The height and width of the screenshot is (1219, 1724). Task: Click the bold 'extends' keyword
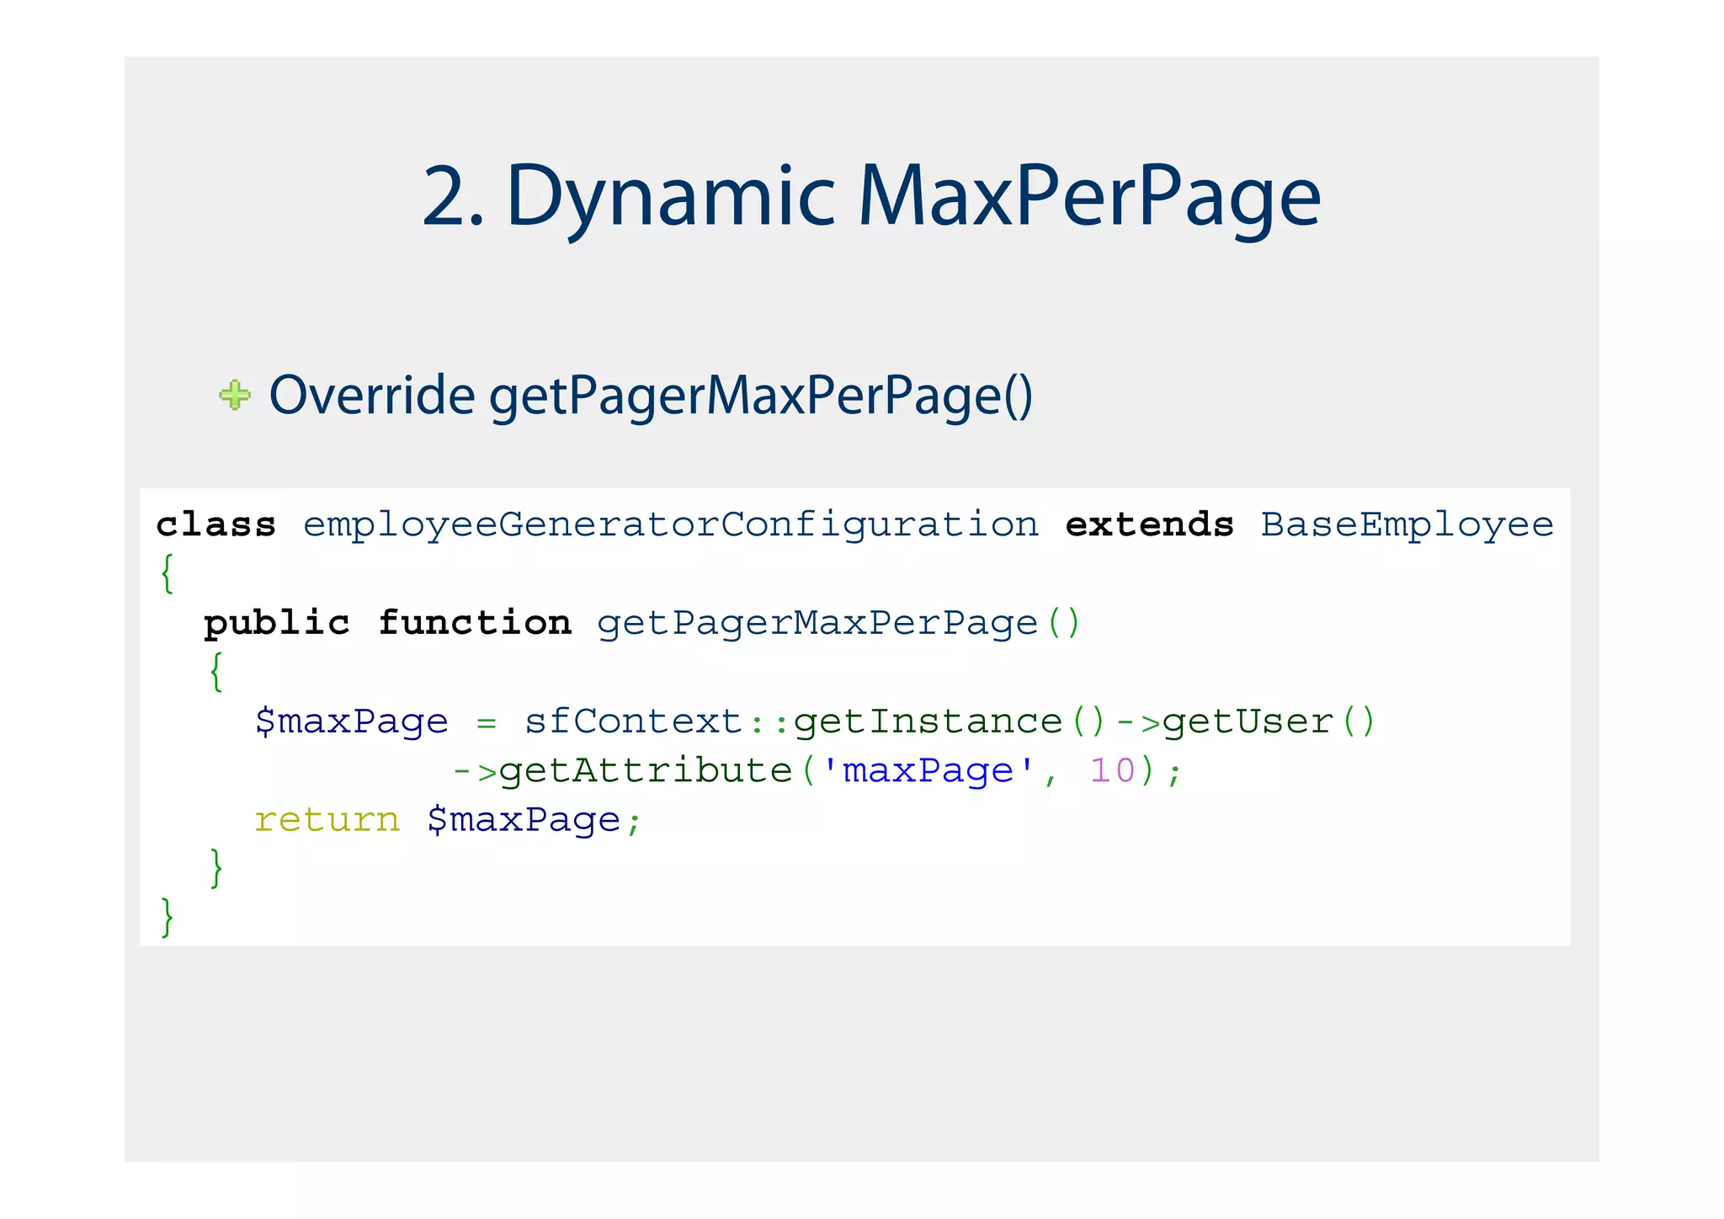point(1150,524)
